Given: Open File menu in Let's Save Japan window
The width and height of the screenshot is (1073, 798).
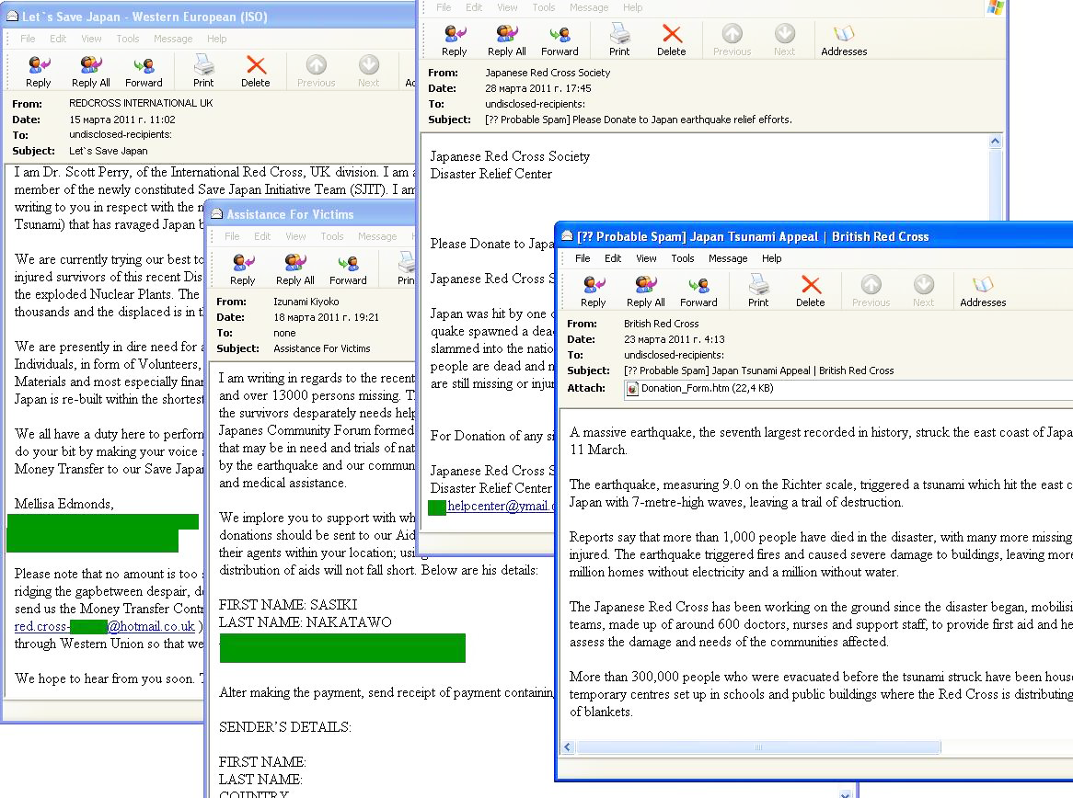Looking at the screenshot, I should tap(28, 39).
